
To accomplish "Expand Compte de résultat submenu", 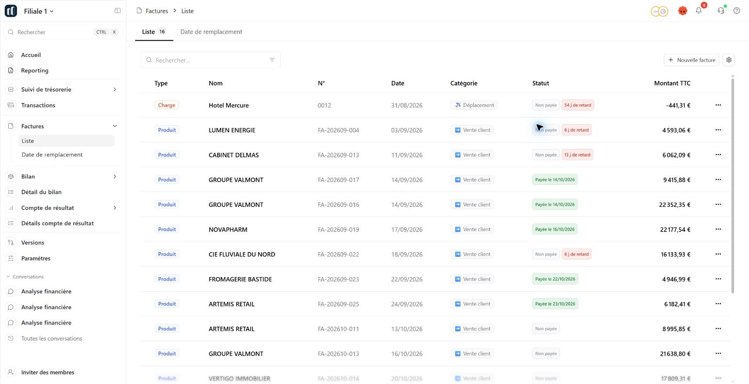I will pyautogui.click(x=115, y=208).
